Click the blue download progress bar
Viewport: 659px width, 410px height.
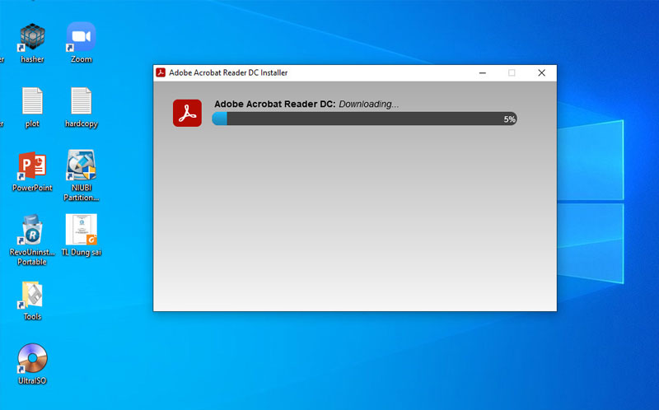click(x=363, y=119)
